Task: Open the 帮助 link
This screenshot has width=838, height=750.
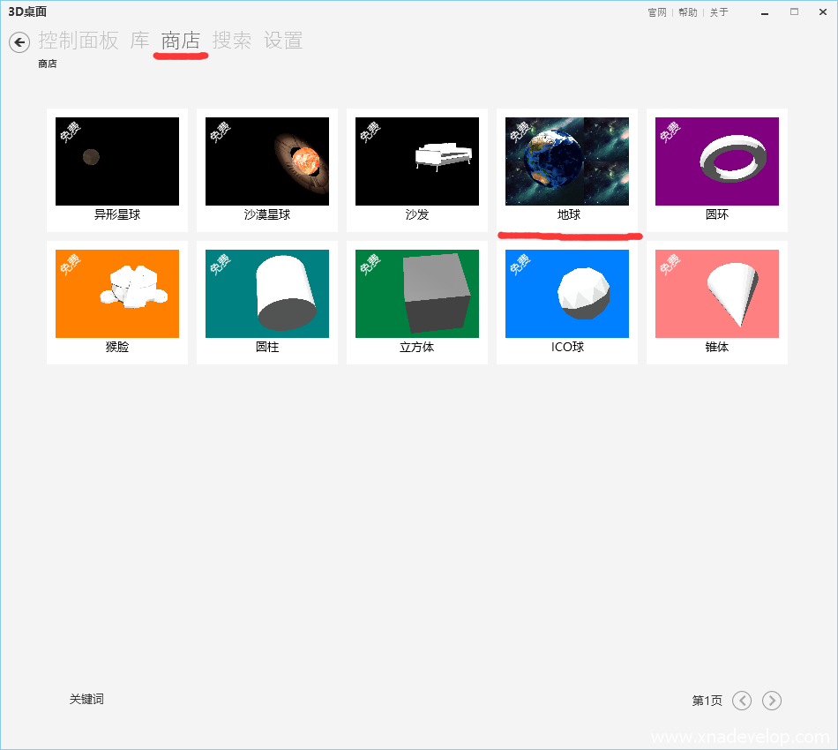Action: point(688,12)
